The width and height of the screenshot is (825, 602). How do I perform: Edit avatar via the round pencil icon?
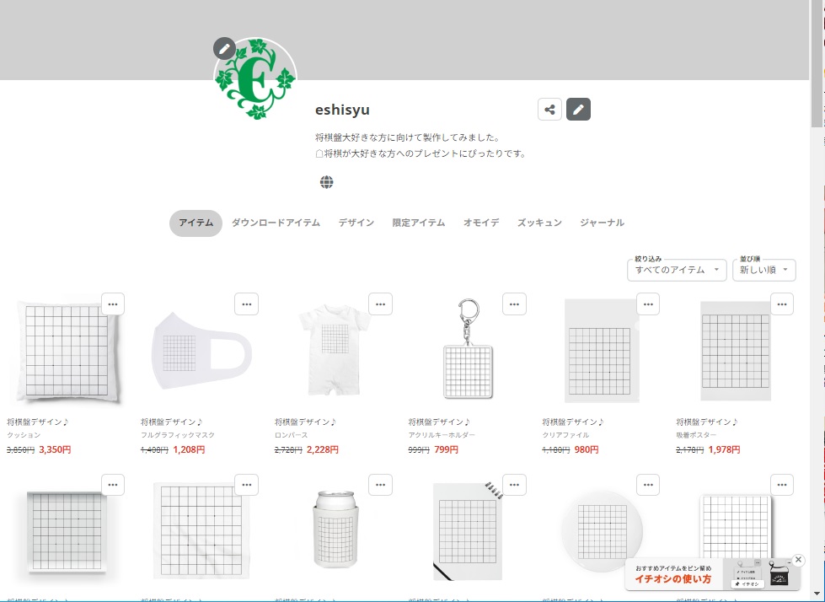(x=224, y=49)
